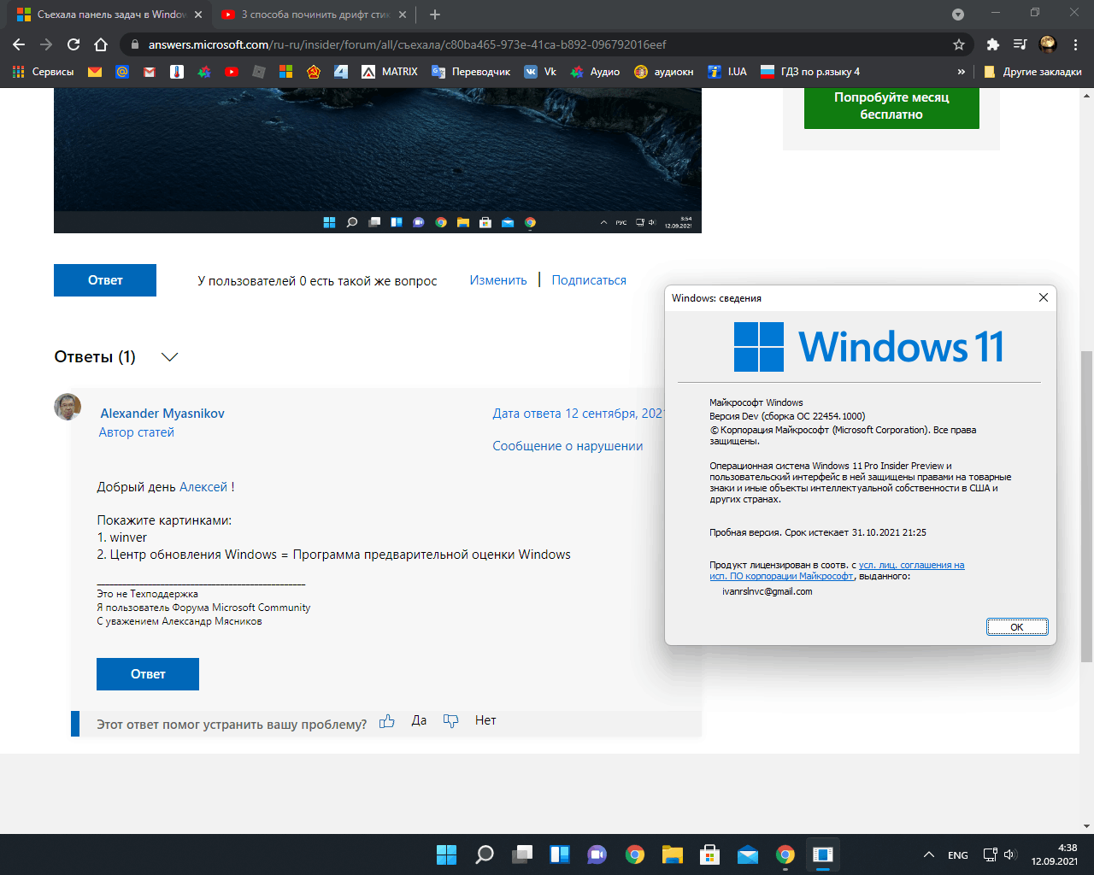Viewport: 1094px width, 875px height.
Task: Open the Chrome three-dot menu
Action: 1076,44
